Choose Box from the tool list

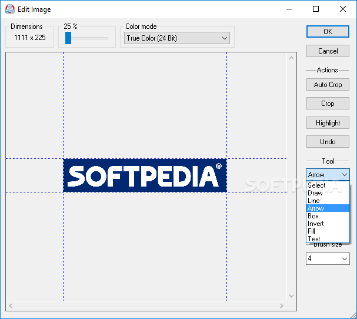coord(328,216)
